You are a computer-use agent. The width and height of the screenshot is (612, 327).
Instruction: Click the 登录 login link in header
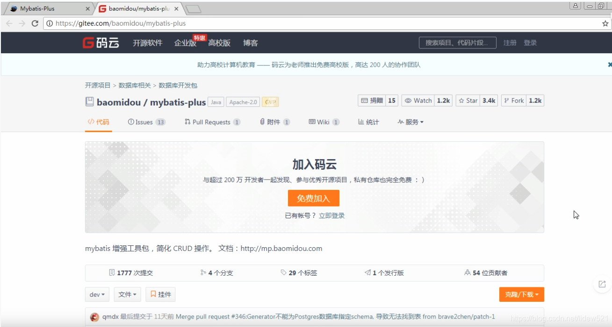coord(530,43)
